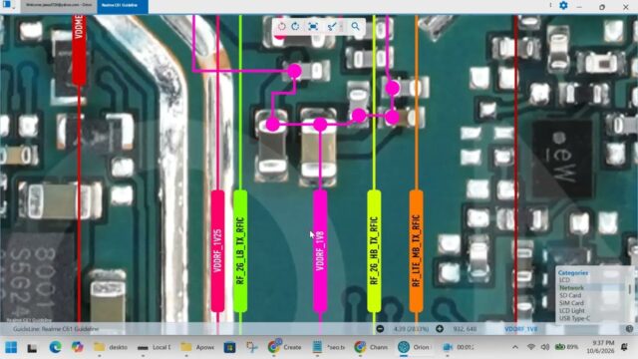Open the black taskbar app beside Start
Image resolution: width=638 pixels, height=359 pixels.
(32, 348)
